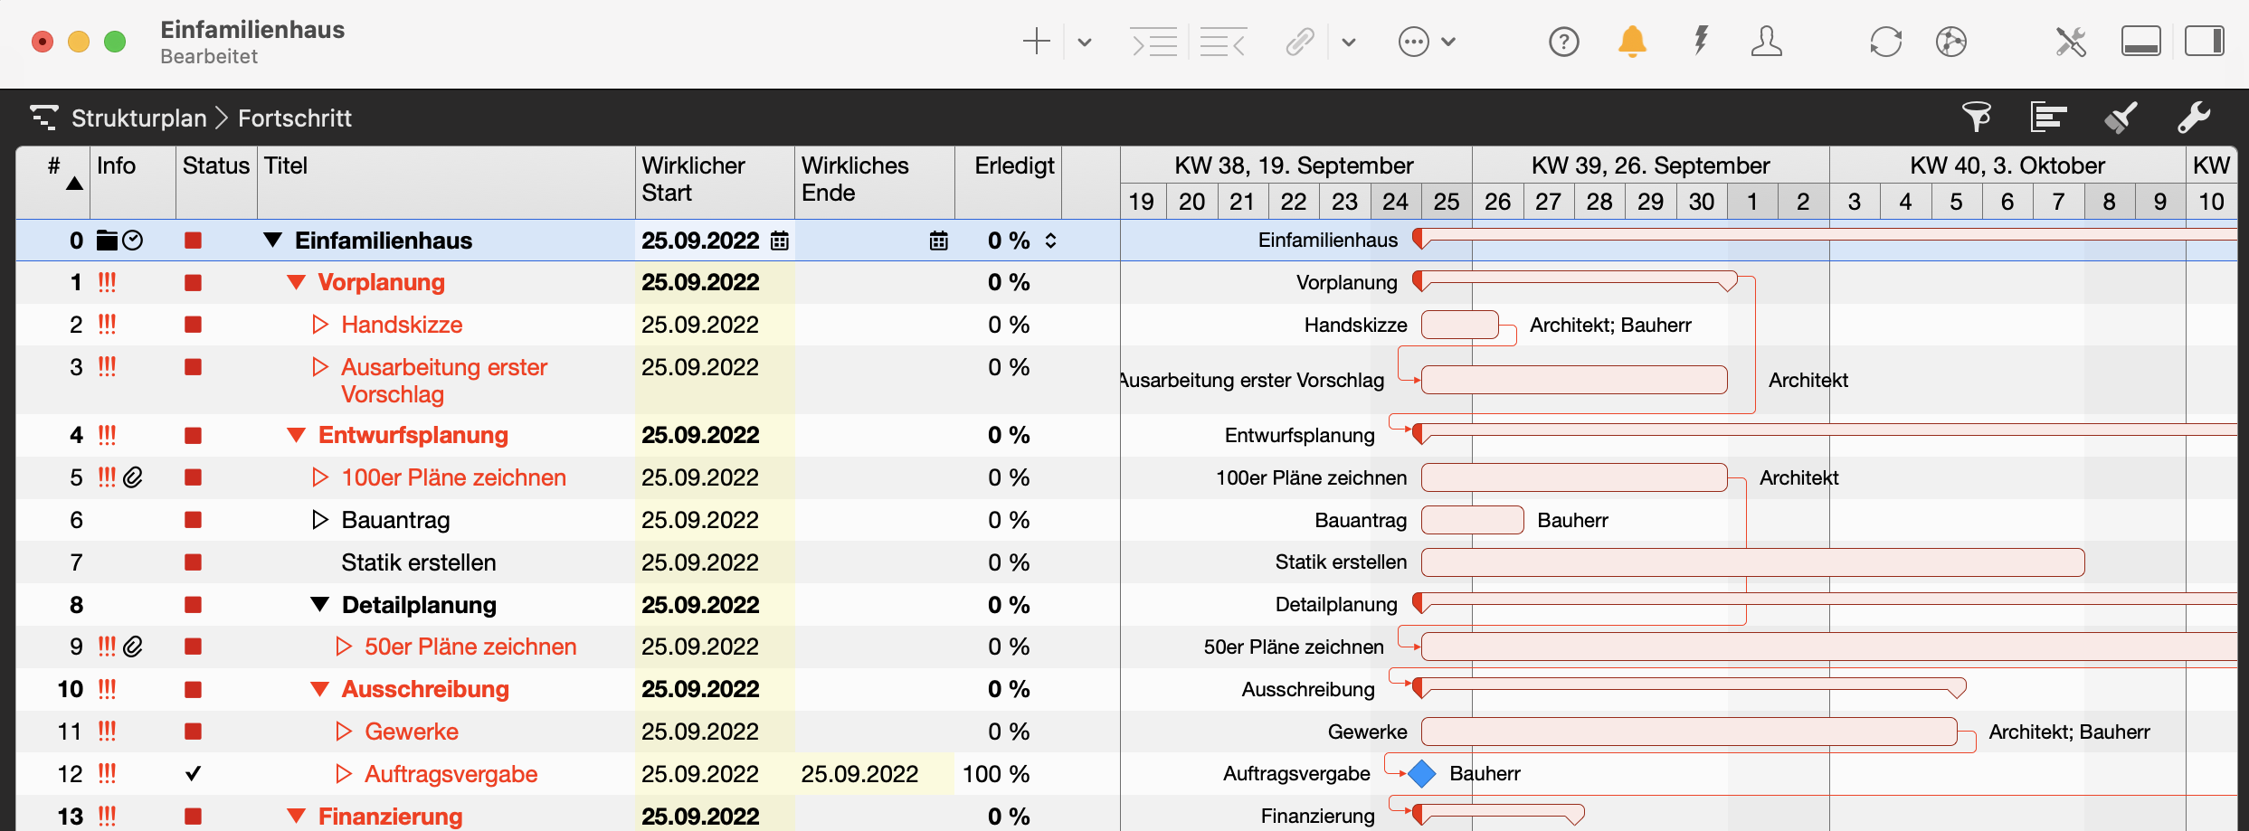Click the Statik erstellen Gantt bar

click(1751, 562)
